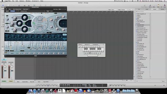Click Copy in the ES2 plugin header
The image size is (167, 94).
pos(48,11)
